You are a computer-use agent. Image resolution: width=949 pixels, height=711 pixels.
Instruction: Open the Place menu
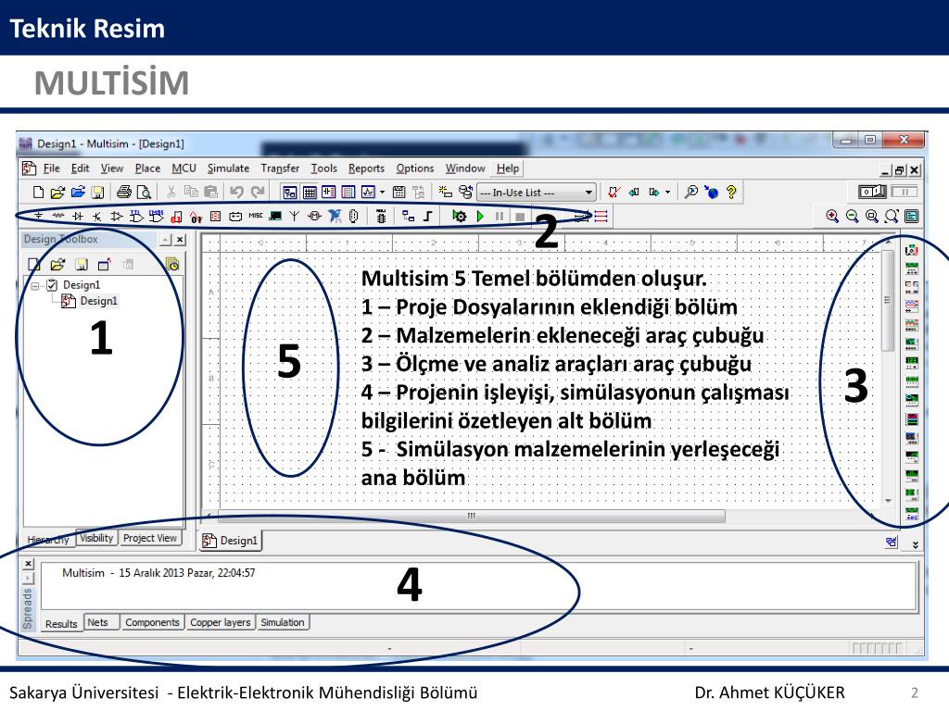pyautogui.click(x=147, y=168)
